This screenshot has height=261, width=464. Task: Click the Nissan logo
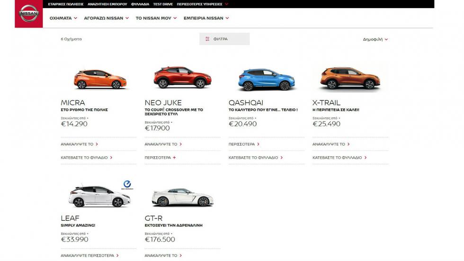coord(29,14)
